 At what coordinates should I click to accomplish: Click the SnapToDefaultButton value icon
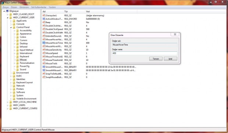44,74
